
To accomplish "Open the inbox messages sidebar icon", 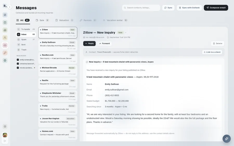I will [5, 45].
